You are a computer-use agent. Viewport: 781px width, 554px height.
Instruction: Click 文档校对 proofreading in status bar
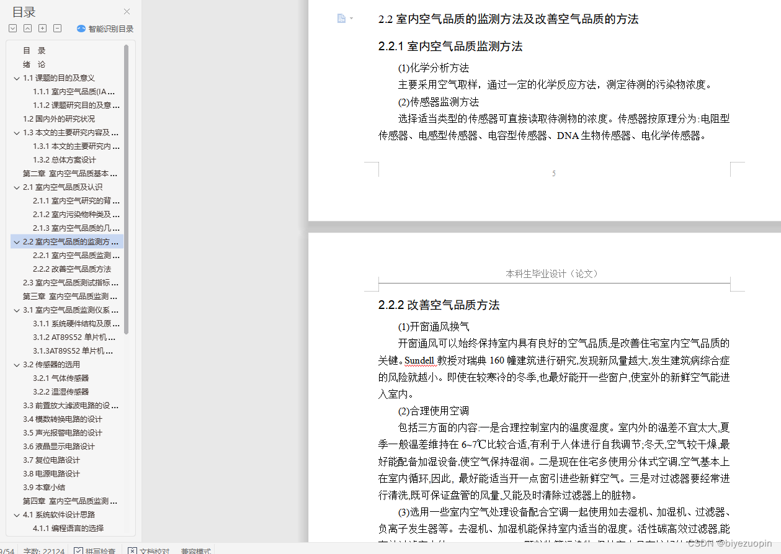[x=148, y=550]
